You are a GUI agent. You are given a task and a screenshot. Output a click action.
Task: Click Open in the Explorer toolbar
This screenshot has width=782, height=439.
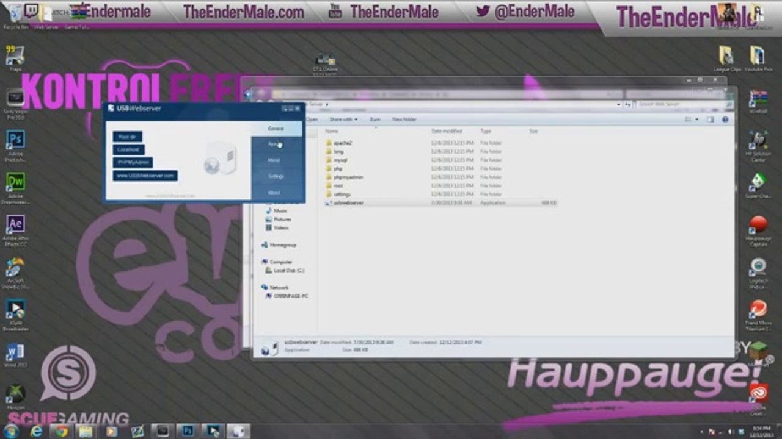(x=312, y=120)
